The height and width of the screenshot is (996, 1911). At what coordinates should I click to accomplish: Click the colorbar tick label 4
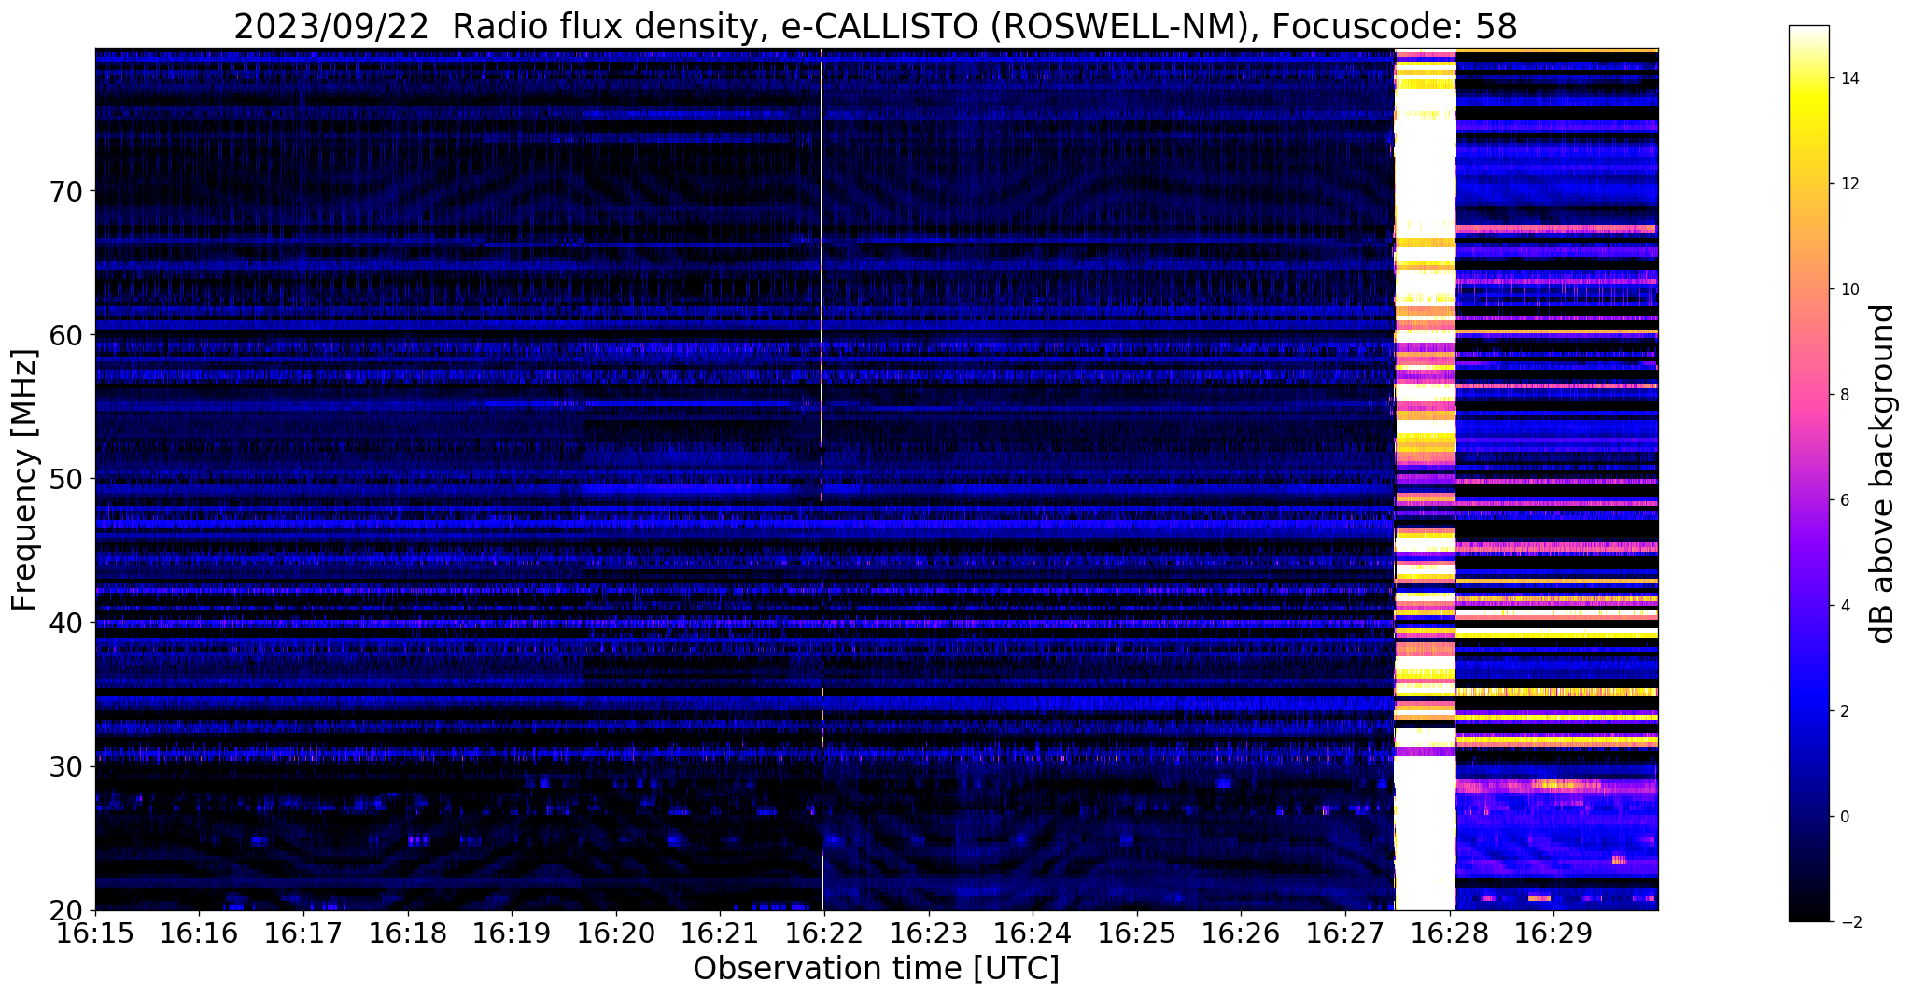pyautogui.click(x=1844, y=606)
